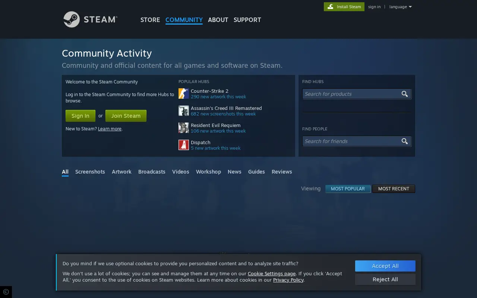The height and width of the screenshot is (298, 477).
Task: Click the green Sign In button
Action: 80,116
